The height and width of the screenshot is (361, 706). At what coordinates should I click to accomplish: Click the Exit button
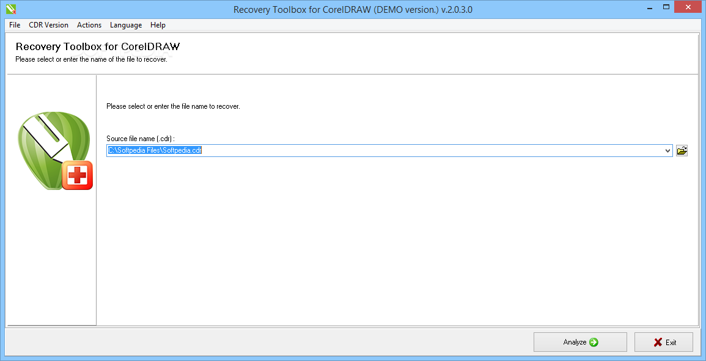tap(664, 342)
